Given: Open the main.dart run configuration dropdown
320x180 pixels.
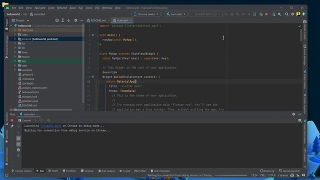Looking at the screenshot, I should (175, 14).
